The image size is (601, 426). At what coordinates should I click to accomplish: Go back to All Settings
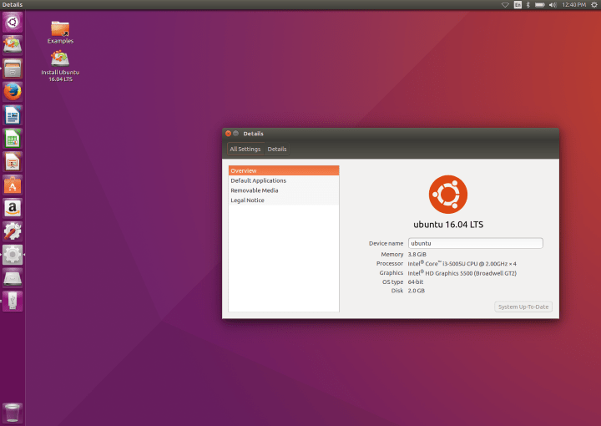245,150
